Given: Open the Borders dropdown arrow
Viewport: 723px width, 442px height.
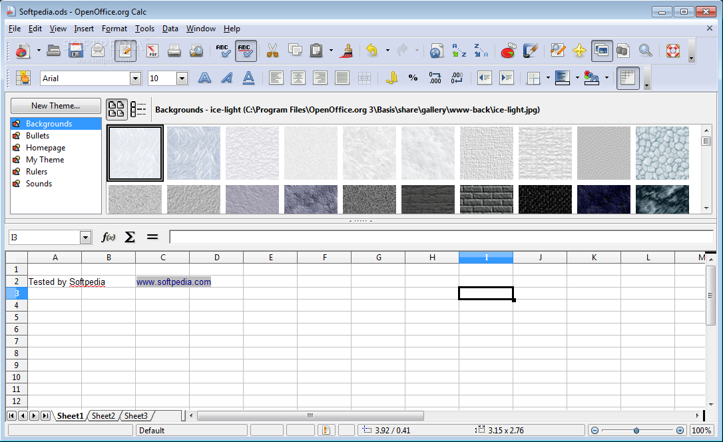Looking at the screenshot, I should [548, 78].
